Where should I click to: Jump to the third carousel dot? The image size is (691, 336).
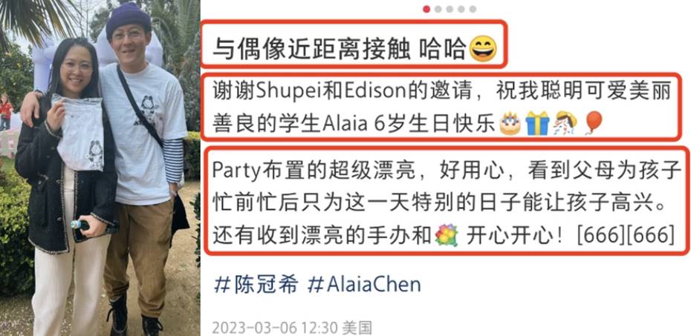(449, 9)
